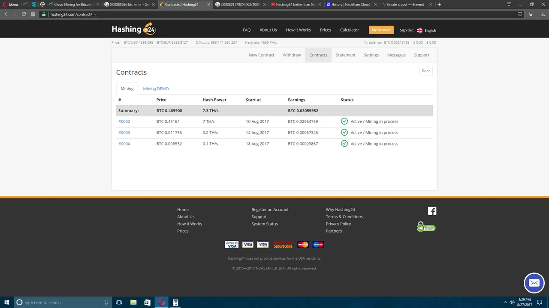Close the Steemit tab
This screenshot has width=549, height=308.
[430, 5]
